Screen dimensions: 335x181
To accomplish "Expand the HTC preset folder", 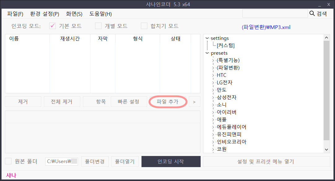I will pos(213,75).
